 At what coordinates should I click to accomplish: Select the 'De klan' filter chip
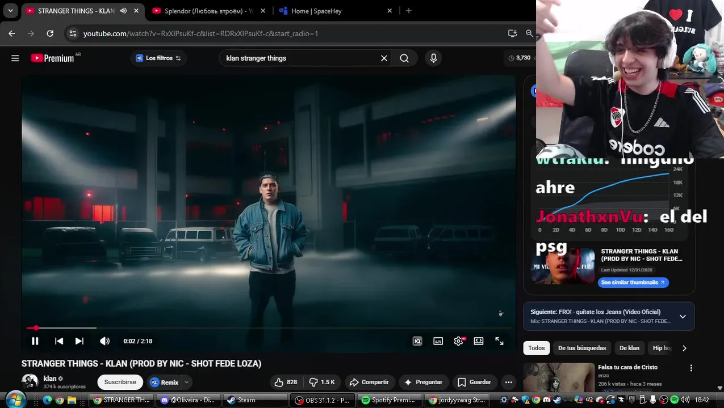pyautogui.click(x=629, y=348)
